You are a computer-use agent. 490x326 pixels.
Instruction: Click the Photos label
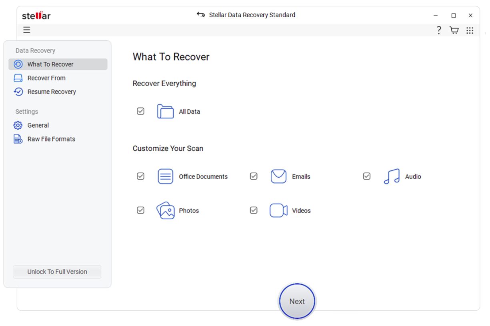point(189,210)
